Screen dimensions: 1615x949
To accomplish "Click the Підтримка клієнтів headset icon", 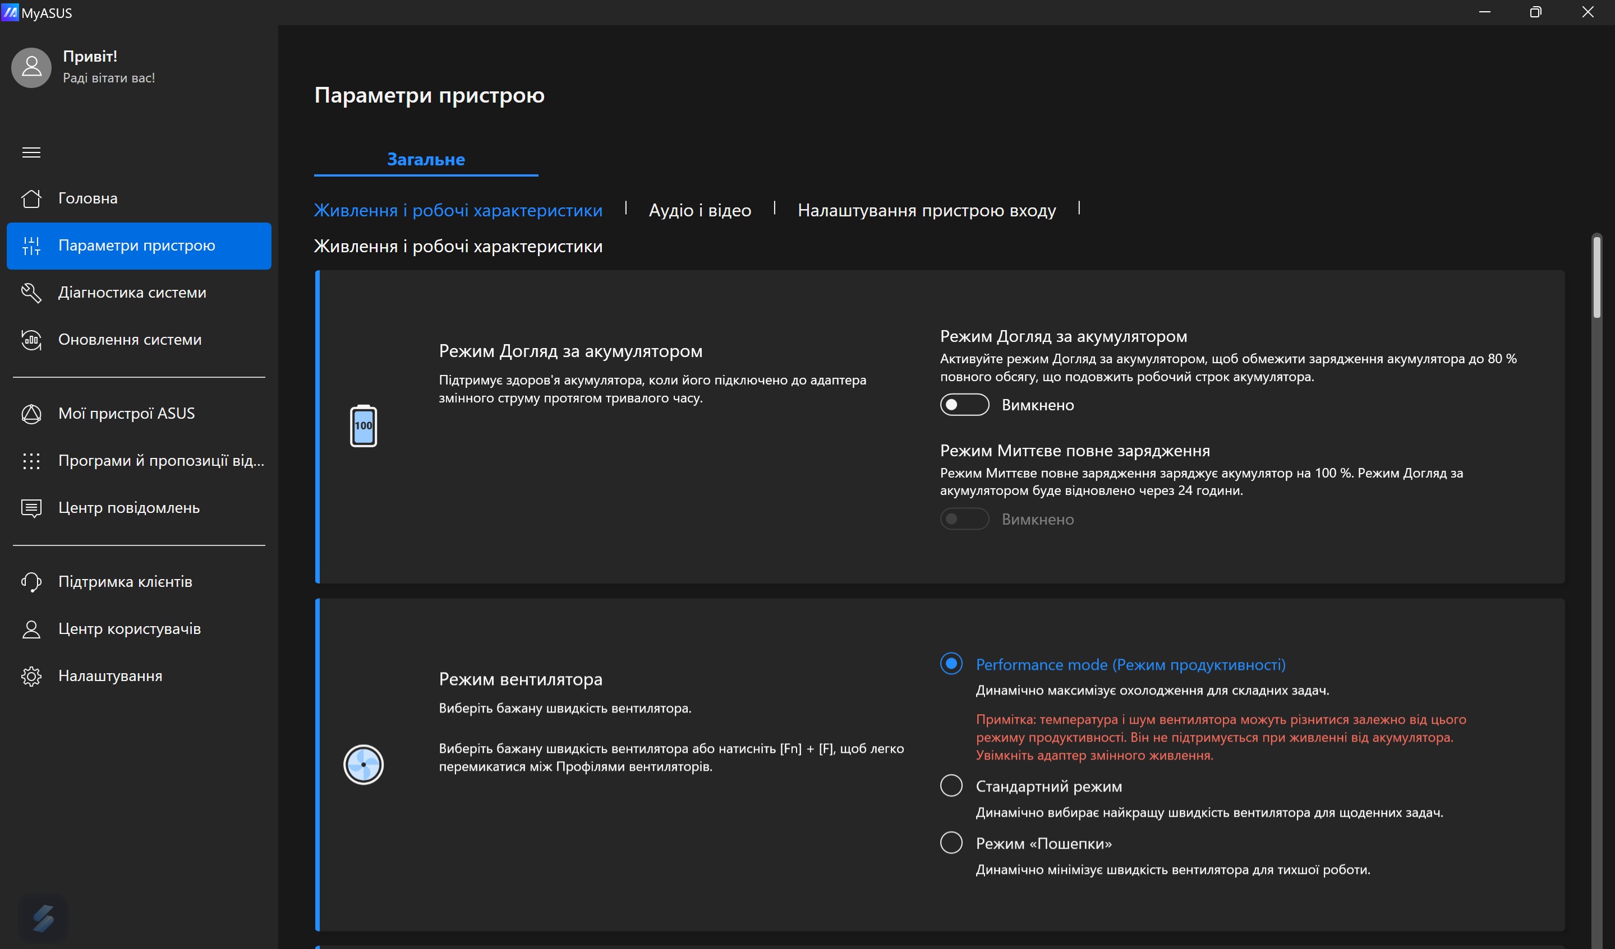I will tap(31, 582).
